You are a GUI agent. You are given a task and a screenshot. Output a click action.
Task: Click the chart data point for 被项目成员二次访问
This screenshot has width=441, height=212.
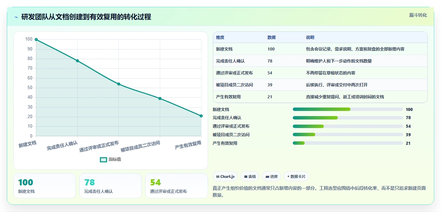pyautogui.click(x=160, y=99)
